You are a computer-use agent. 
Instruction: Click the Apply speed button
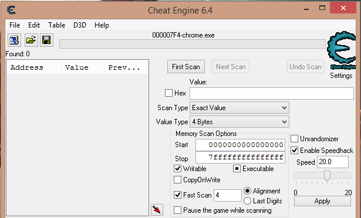tap(322, 201)
